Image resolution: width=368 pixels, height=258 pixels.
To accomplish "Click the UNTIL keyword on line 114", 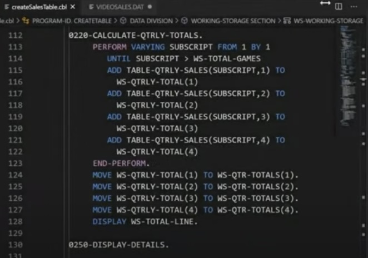I will coord(118,58).
